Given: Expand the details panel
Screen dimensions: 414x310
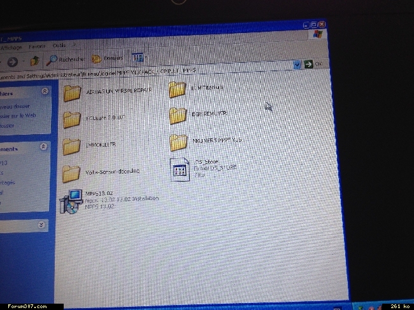Looking at the screenshot, I should (41, 225).
